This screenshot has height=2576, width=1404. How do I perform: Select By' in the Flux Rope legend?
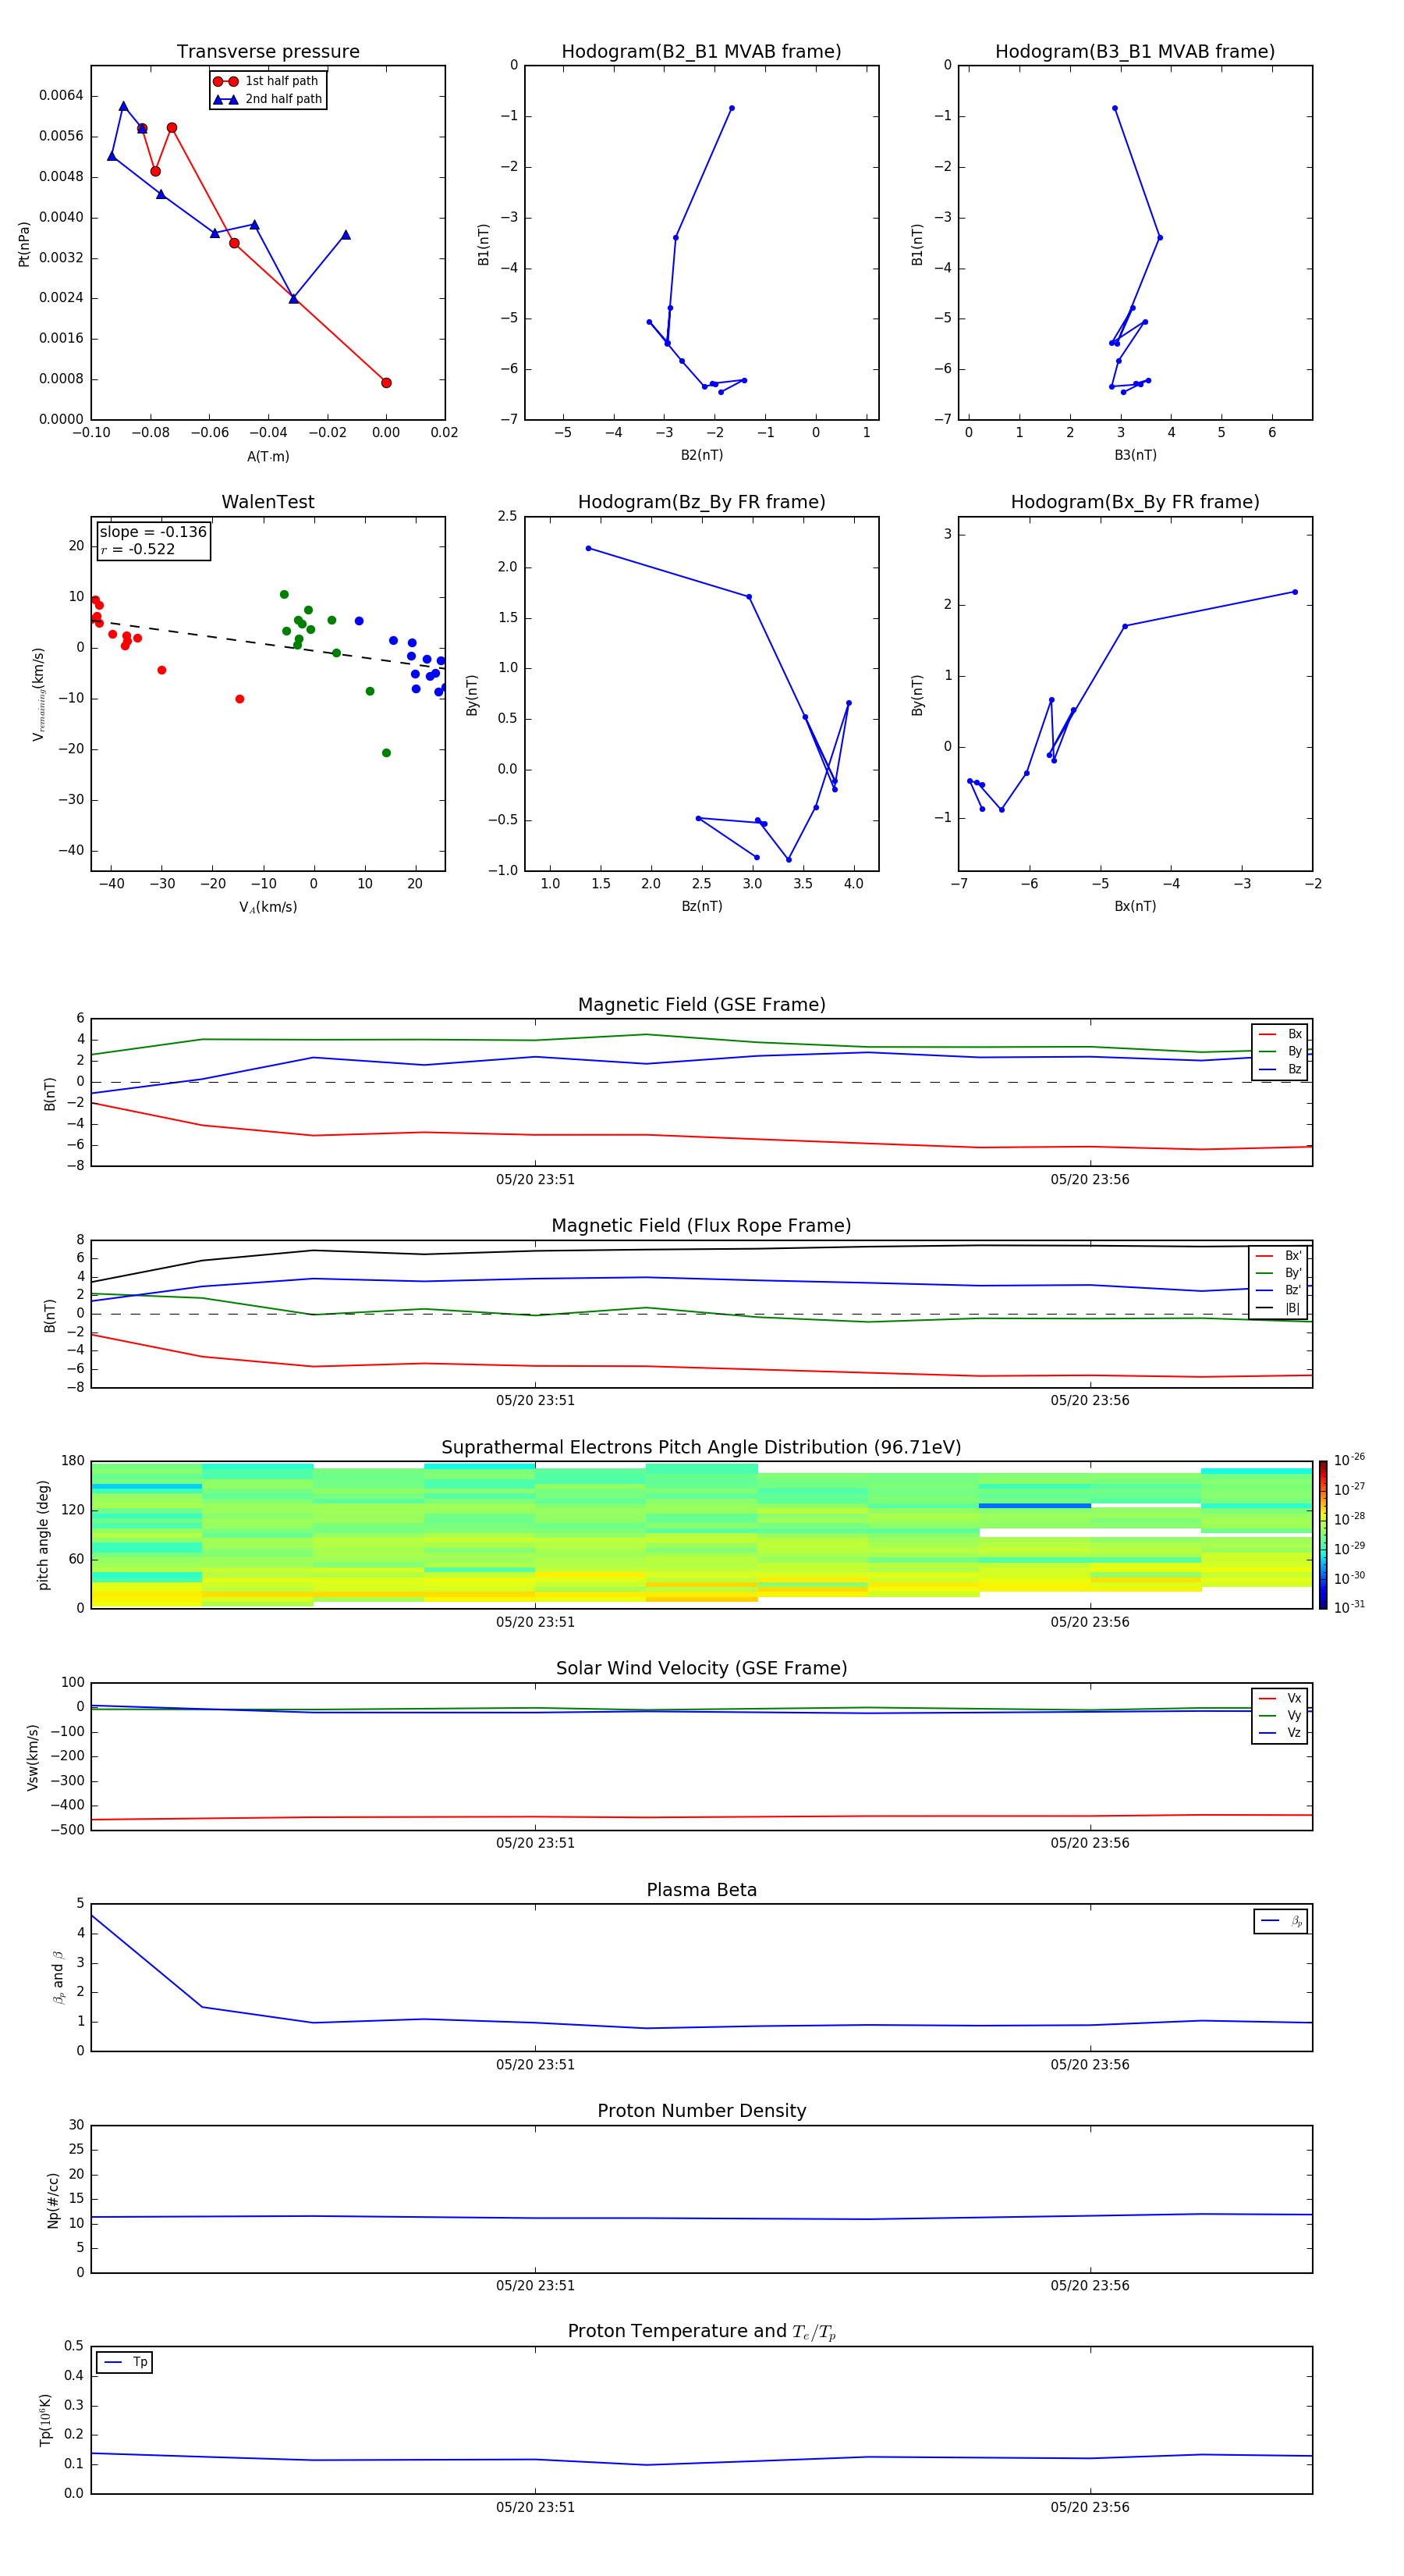click(x=1278, y=1273)
